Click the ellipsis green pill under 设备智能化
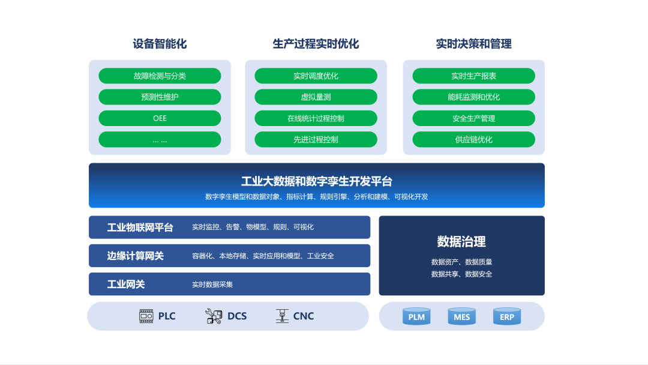The width and height of the screenshot is (648, 365). (160, 140)
